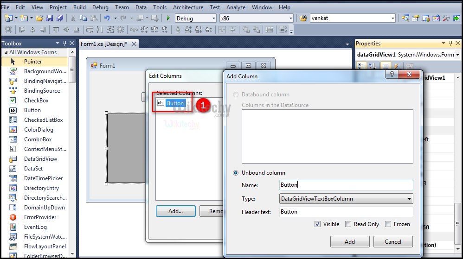
Task: Switch to the Form1.cs [Design] tab
Action: click(103, 44)
